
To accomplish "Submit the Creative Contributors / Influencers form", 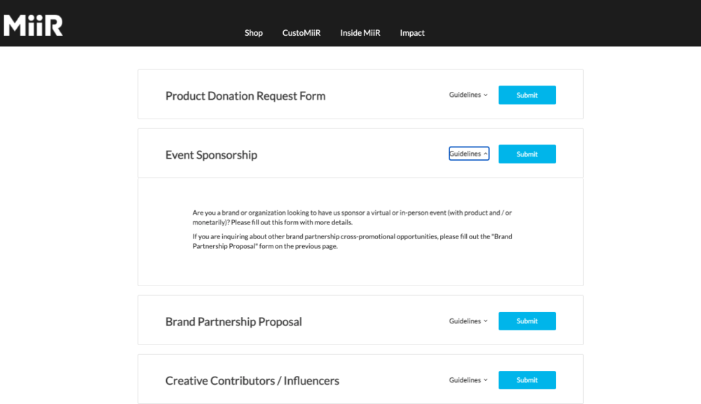I will pos(527,380).
